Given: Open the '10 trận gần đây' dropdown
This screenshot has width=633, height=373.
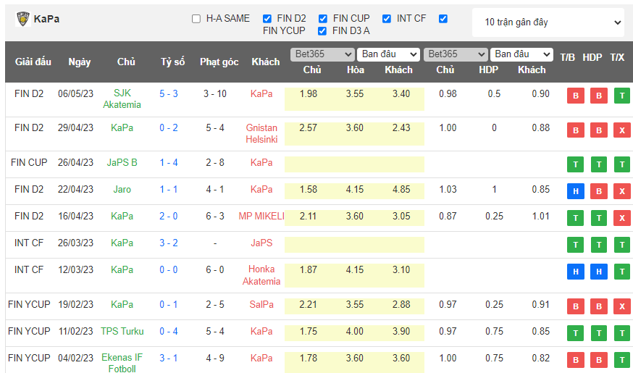Looking at the screenshot, I should 548,22.
